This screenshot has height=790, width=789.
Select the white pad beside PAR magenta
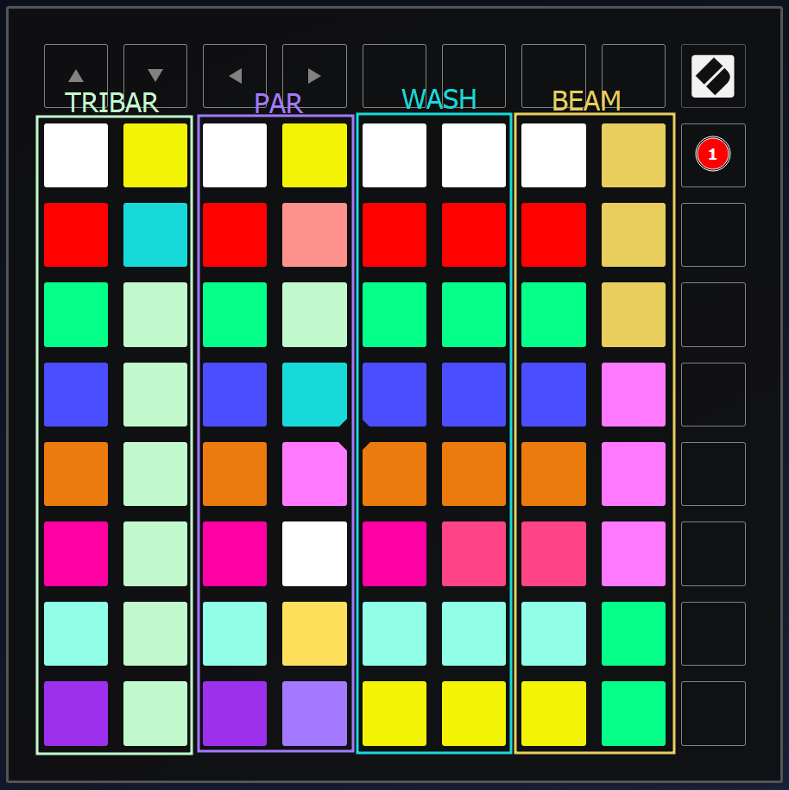pyautogui.click(x=314, y=553)
